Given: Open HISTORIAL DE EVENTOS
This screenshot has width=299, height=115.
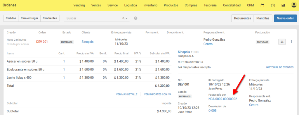Looking at the screenshot, I should tap(280, 67).
